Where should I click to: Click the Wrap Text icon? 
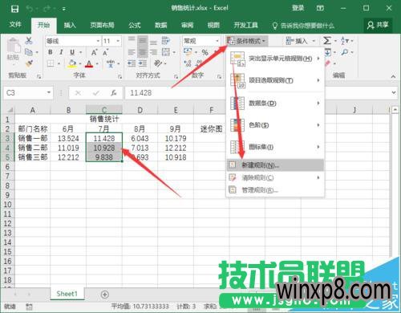point(166,41)
